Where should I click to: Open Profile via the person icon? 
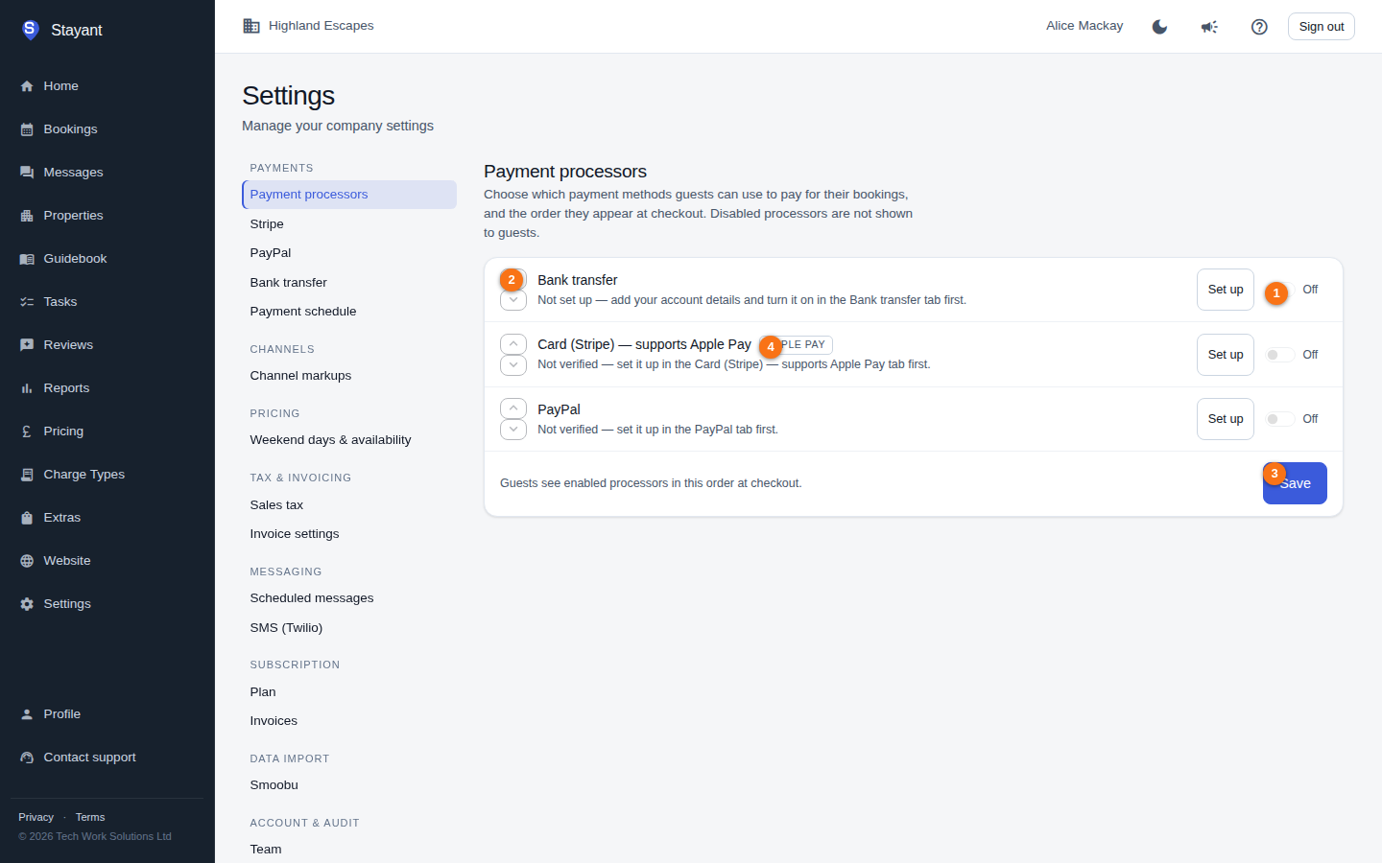(x=27, y=714)
